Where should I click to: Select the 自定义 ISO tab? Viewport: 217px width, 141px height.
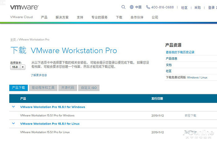89,88
